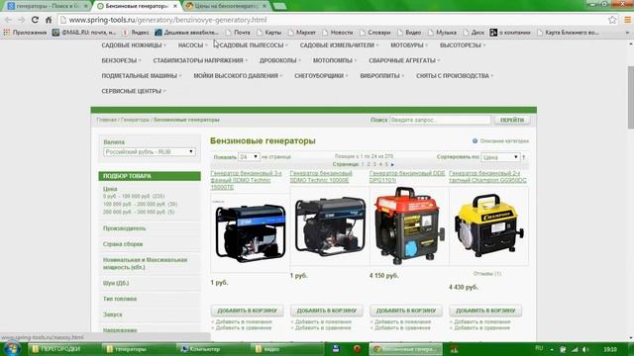634x356 pixels.
Task: Open the browser home page icon
Action: [49, 20]
